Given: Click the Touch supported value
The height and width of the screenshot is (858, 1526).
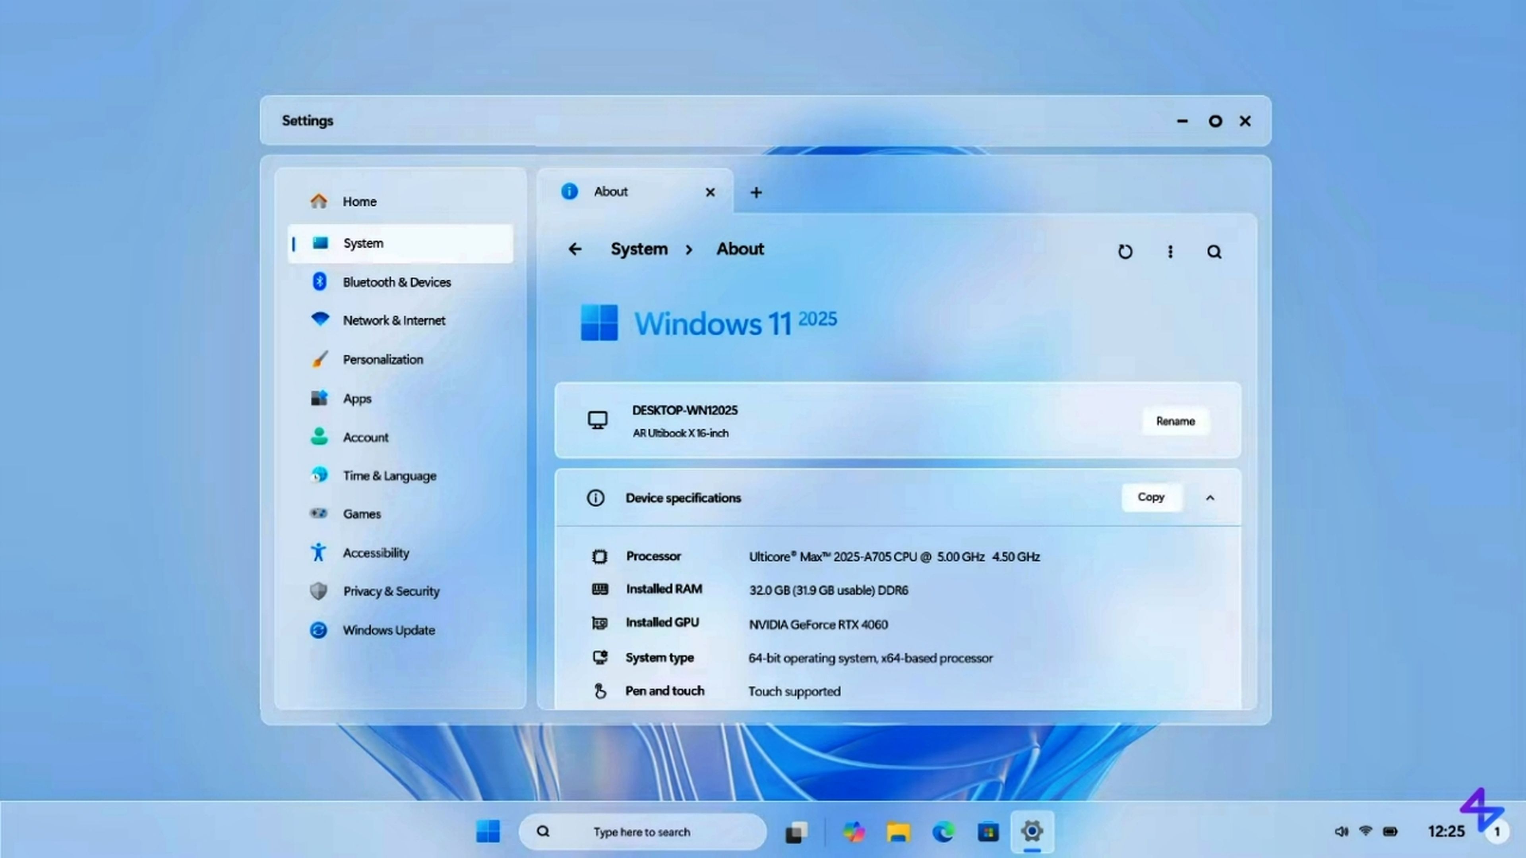Looking at the screenshot, I should point(794,691).
